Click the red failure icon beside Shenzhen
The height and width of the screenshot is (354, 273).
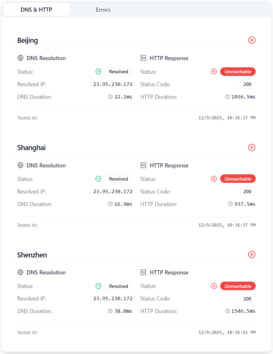pos(252,254)
